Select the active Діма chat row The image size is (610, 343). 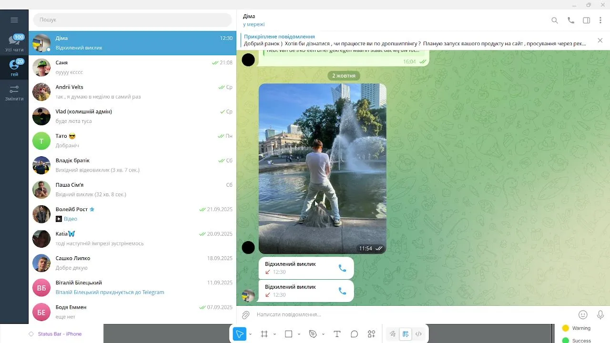pos(132,43)
